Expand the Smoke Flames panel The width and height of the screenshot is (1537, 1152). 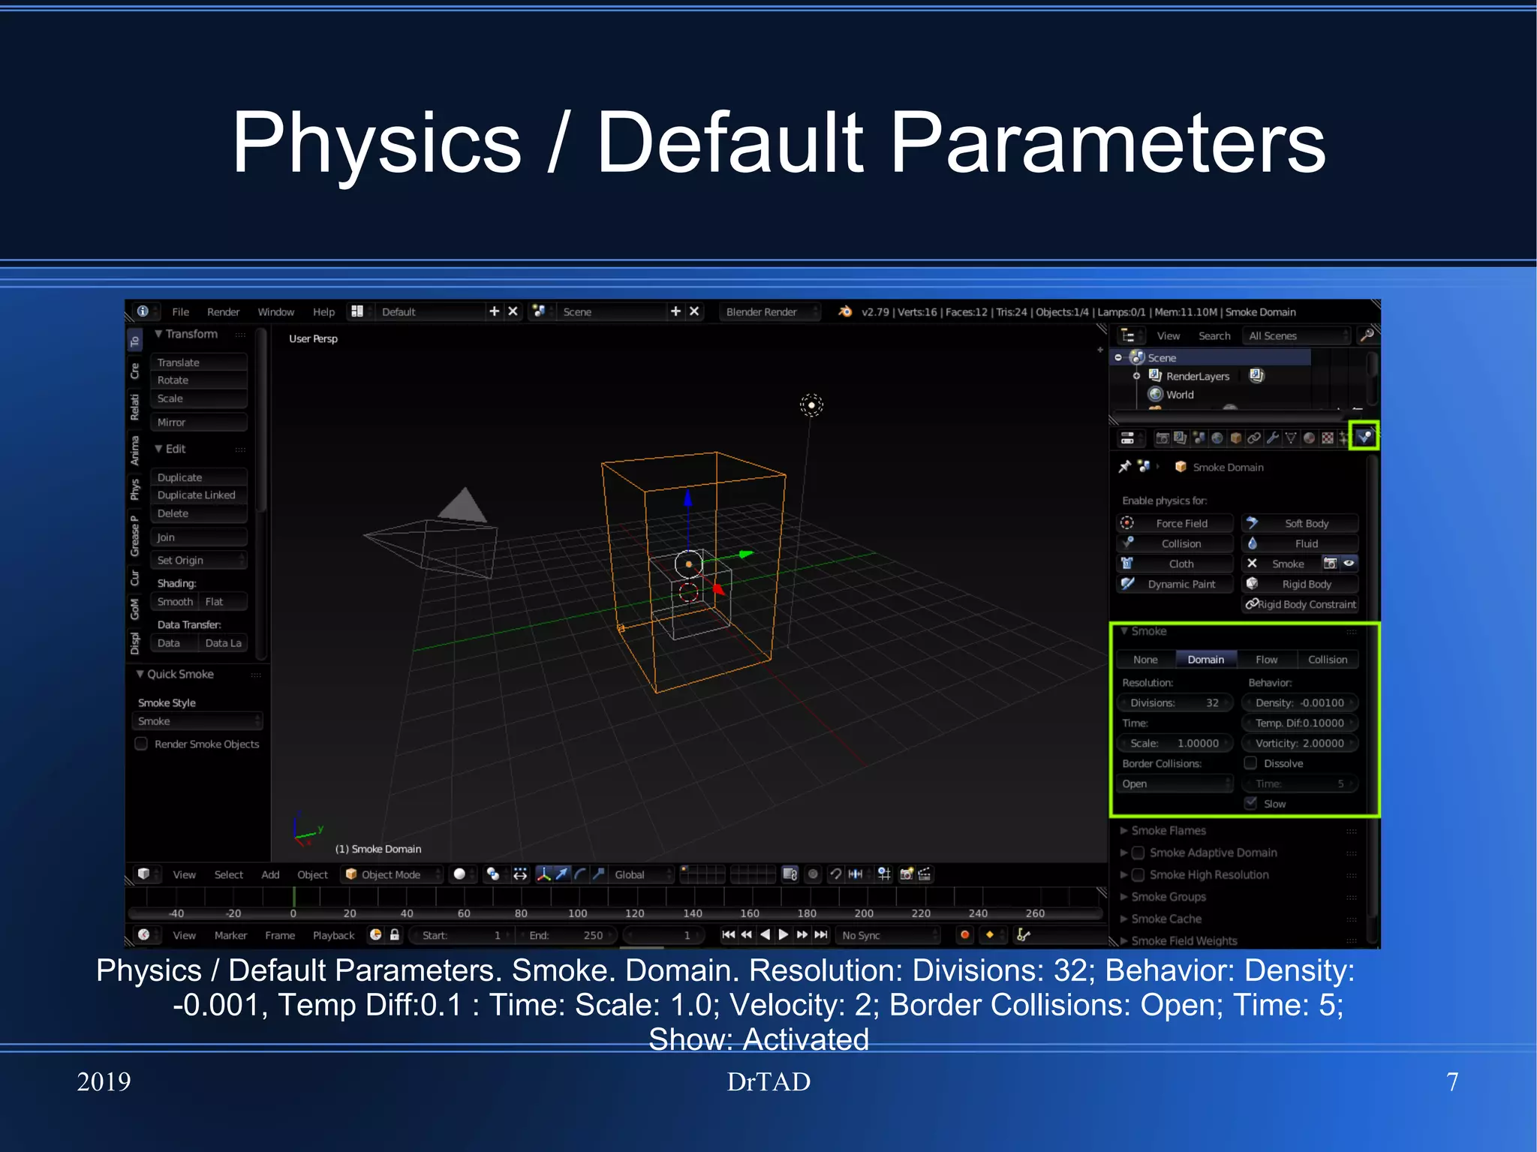tap(1168, 831)
